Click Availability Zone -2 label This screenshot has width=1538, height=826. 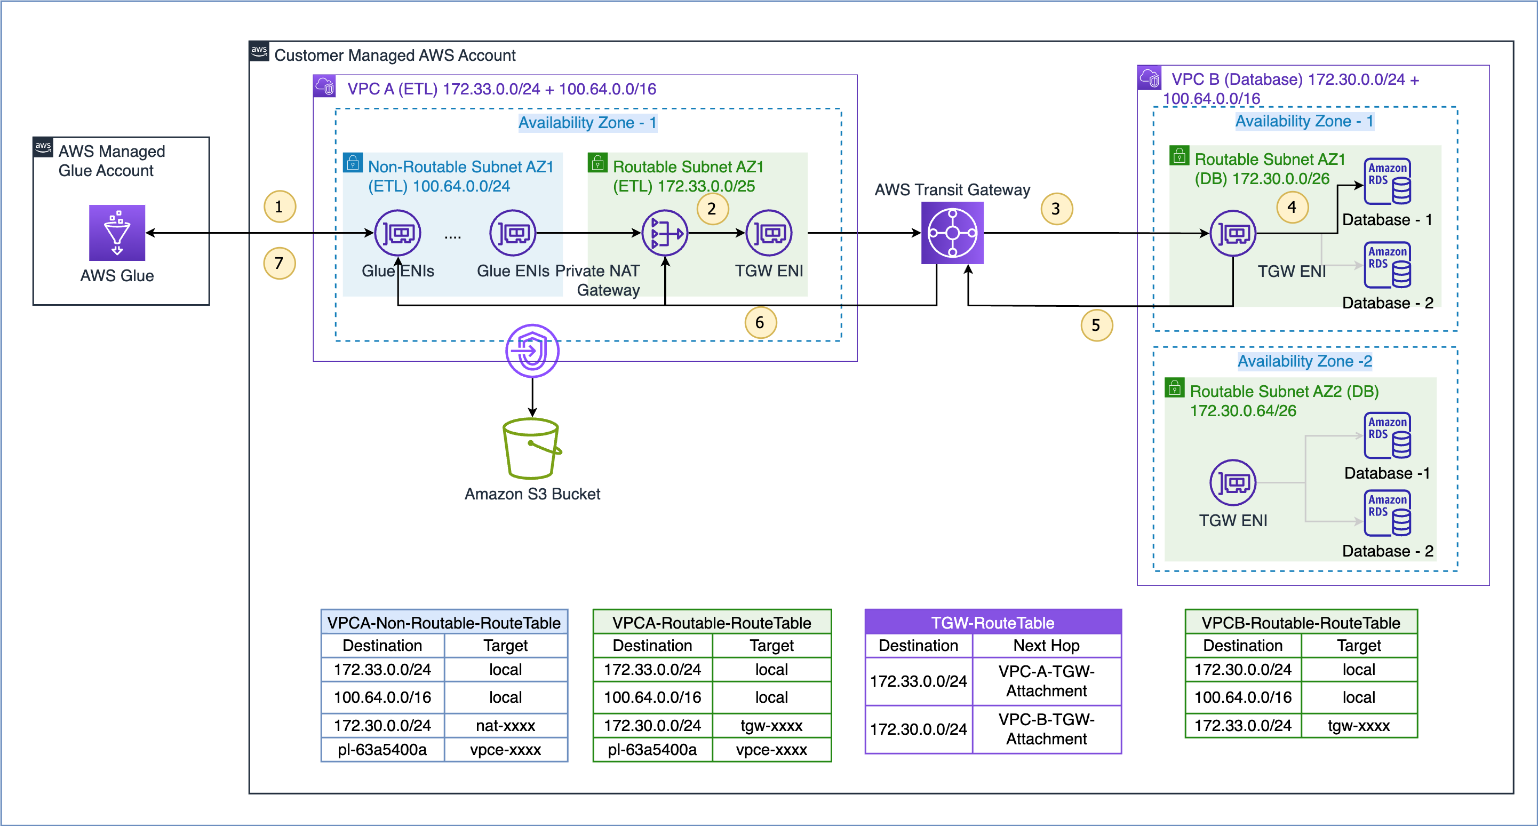tap(1304, 361)
